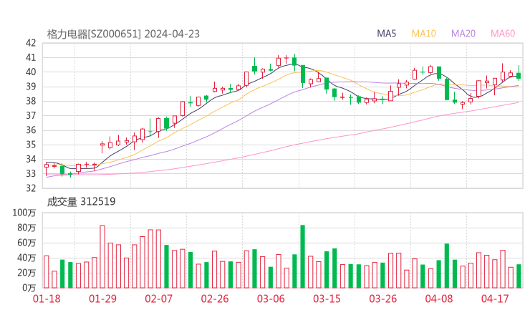
Task: Click the 32 price axis label
Action: [31, 188]
